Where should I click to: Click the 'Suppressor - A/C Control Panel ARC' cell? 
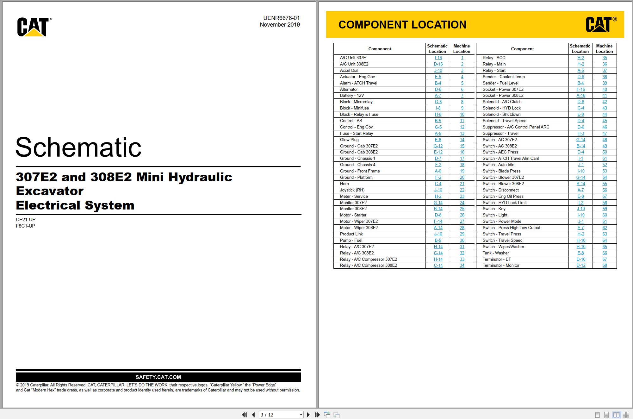522,127
